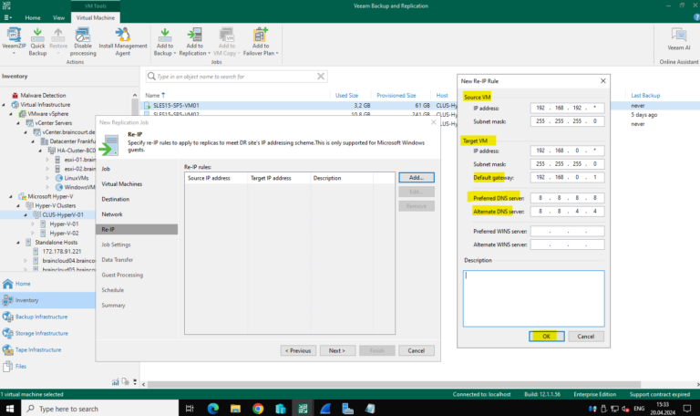Switch to the Home ribbon tab
The image size is (700, 416).
[x=33, y=18]
